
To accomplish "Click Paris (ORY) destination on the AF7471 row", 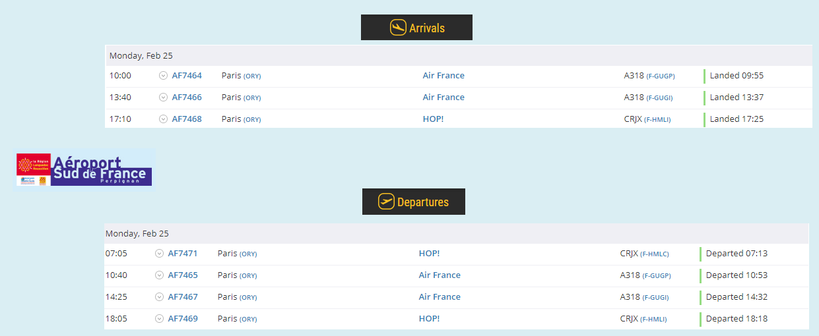I will (x=238, y=254).
